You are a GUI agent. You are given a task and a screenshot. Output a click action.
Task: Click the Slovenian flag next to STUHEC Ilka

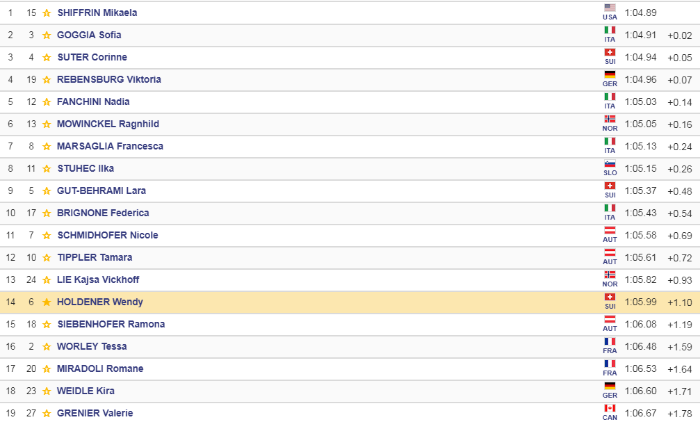pyautogui.click(x=610, y=164)
